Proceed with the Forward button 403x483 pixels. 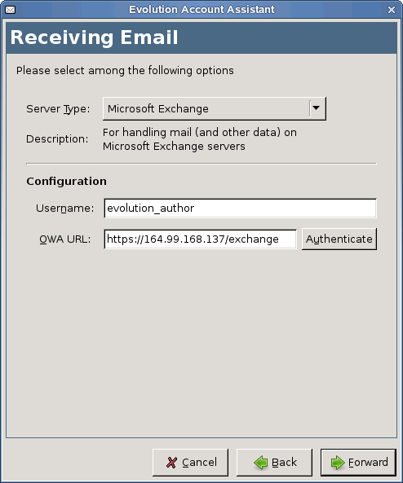click(x=358, y=463)
